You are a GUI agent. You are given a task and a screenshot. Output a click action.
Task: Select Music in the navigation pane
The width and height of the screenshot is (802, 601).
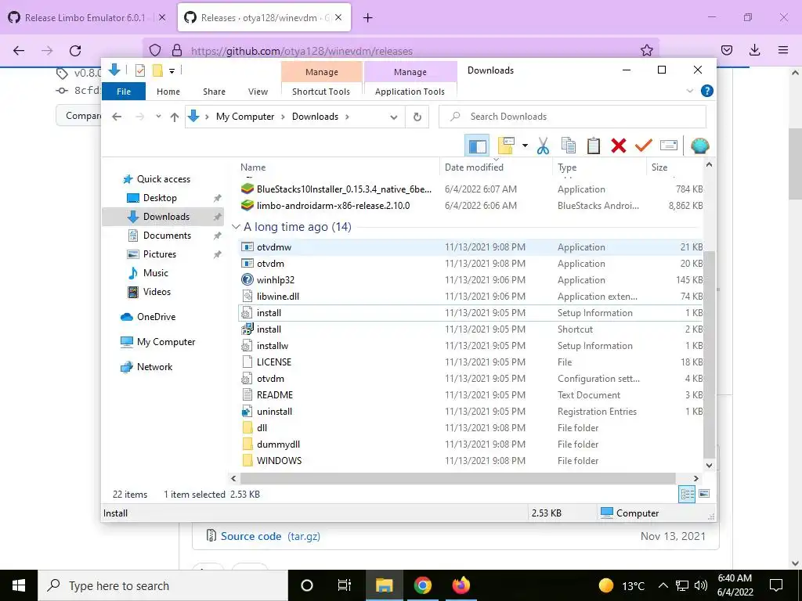(x=156, y=273)
